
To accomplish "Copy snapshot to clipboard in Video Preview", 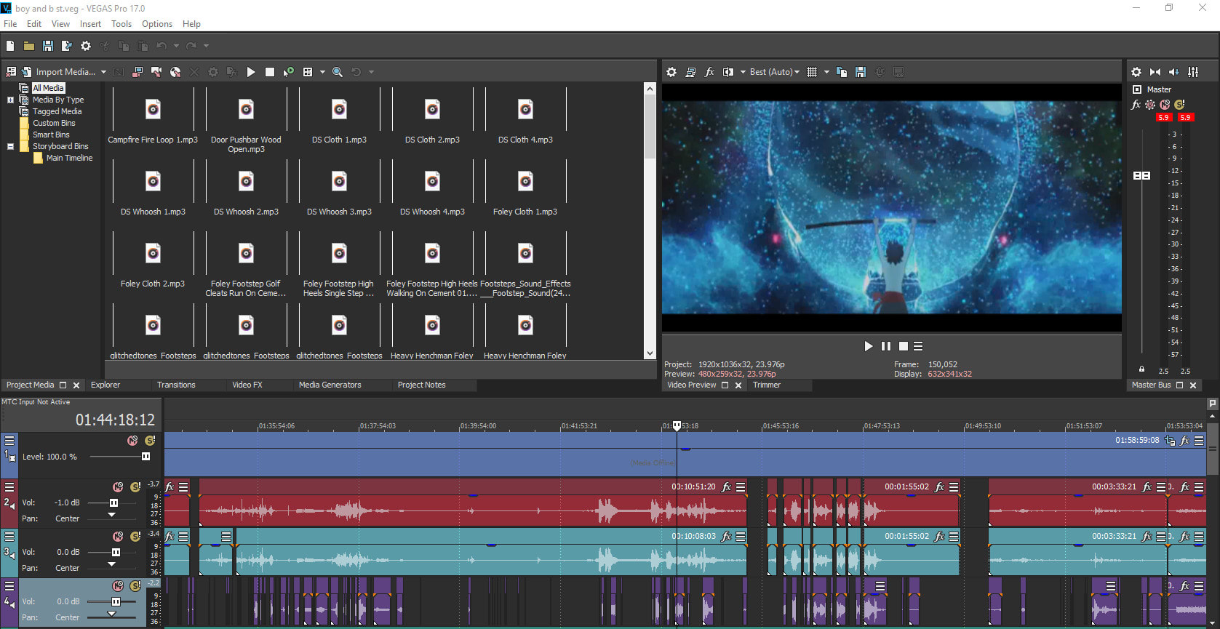I will (x=842, y=72).
